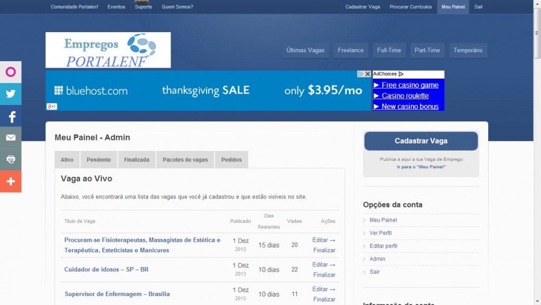Open Suporte in top navigation

[x=144, y=7]
